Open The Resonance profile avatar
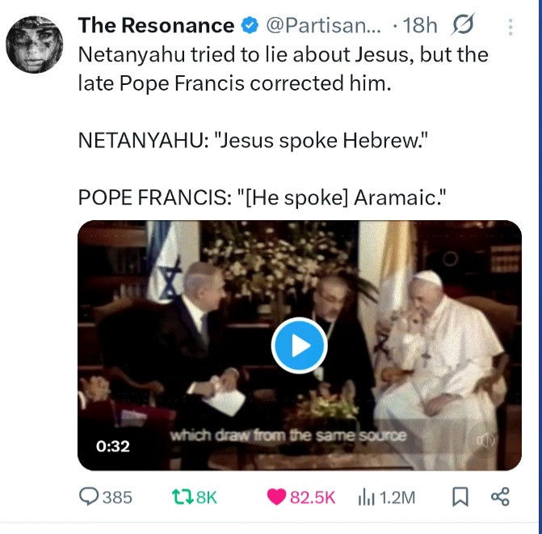The width and height of the screenshot is (542, 534). 35,44
